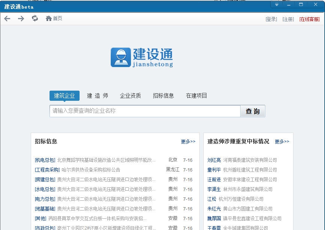Open the 电力总包 category link
The width and height of the screenshot is (325, 230).
tap(45, 199)
